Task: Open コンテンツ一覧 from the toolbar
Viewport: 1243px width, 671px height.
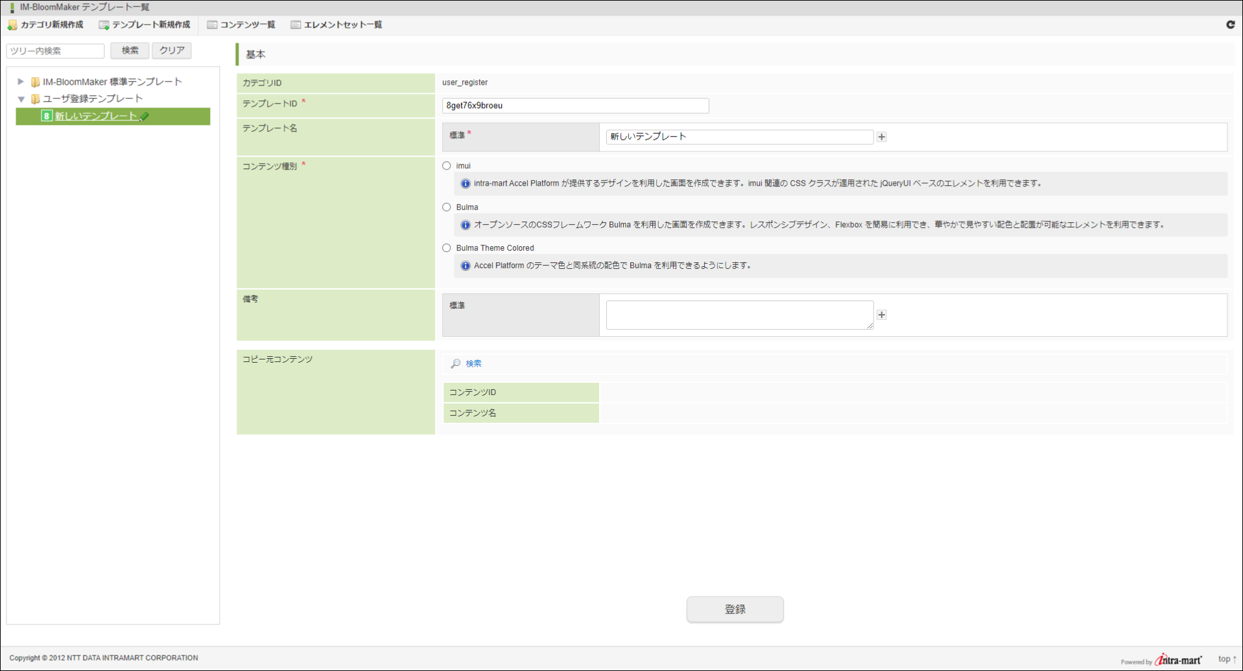Action: (241, 25)
